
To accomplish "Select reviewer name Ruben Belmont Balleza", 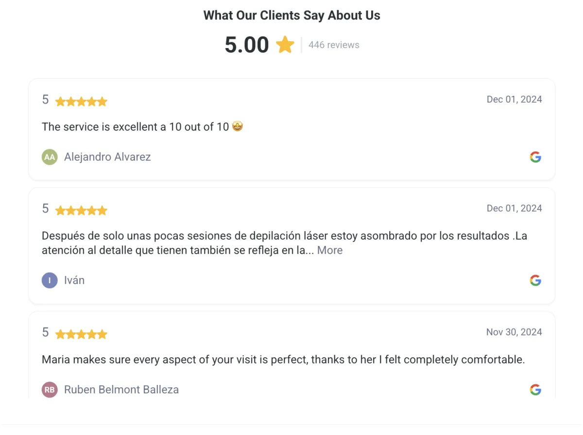I will click(121, 390).
